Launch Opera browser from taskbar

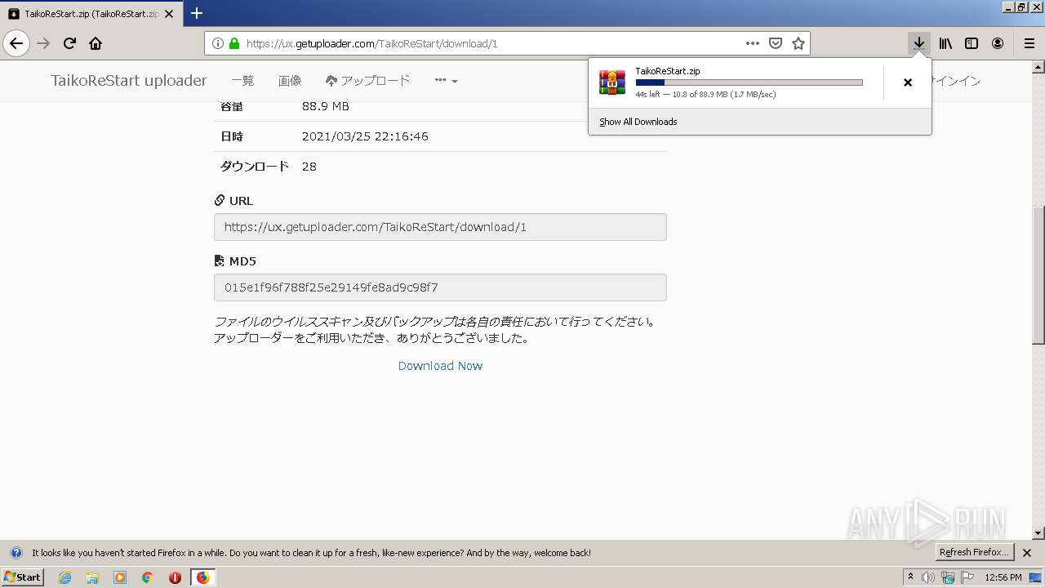tap(175, 577)
